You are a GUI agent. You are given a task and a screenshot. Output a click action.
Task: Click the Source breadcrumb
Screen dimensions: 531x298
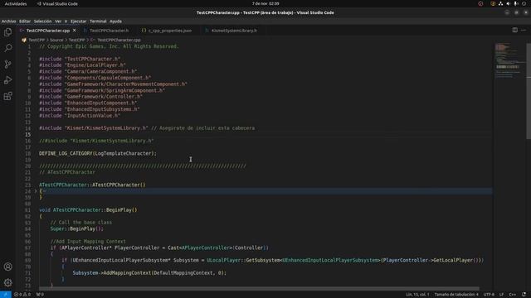[56, 40]
